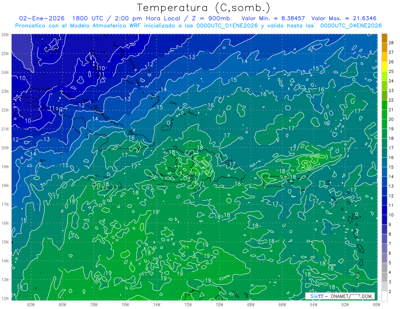The image size is (400, 309).
Task: Click the '64W' longitude axis label
Action: tap(314, 304)
